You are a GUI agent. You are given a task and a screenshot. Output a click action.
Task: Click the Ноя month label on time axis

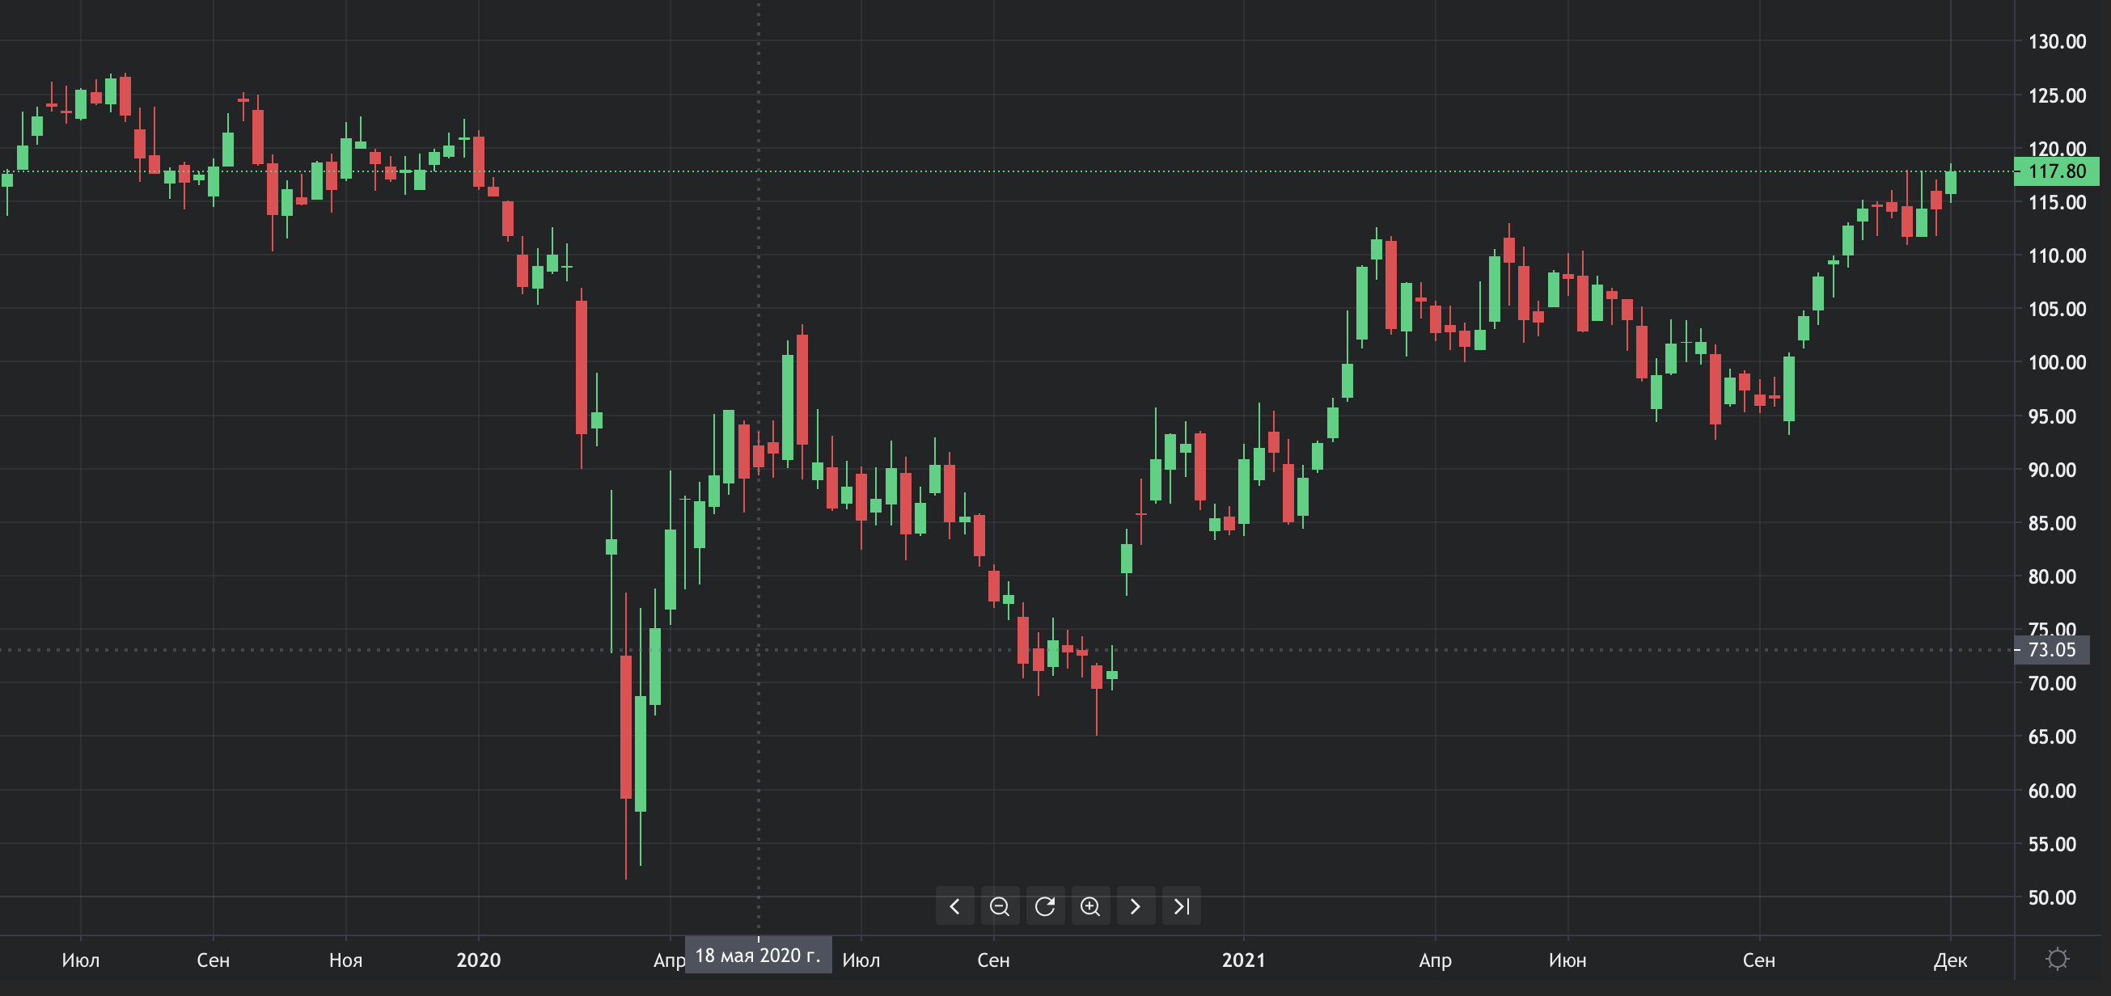click(346, 960)
